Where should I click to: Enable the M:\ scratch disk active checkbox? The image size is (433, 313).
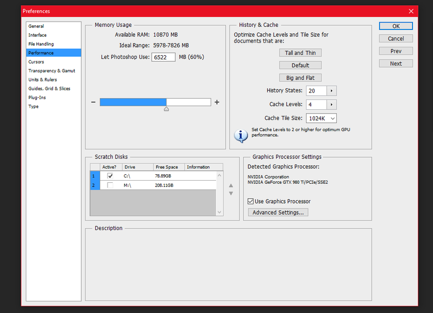[x=110, y=185]
